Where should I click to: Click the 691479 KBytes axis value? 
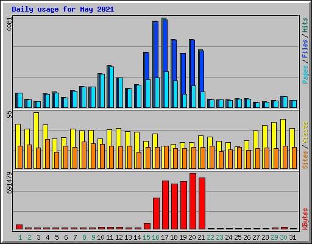coord(9,183)
